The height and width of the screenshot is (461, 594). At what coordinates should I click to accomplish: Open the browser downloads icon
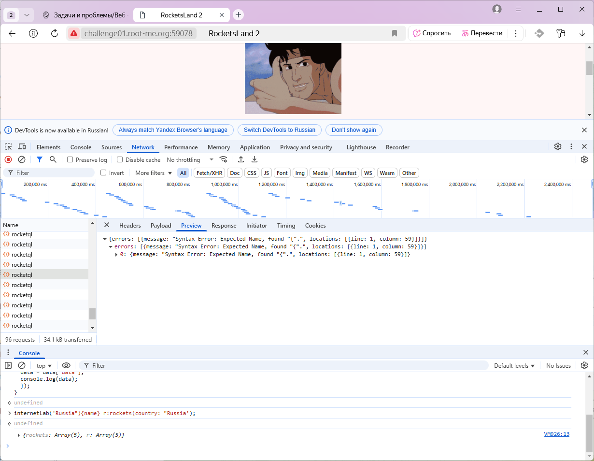582,33
